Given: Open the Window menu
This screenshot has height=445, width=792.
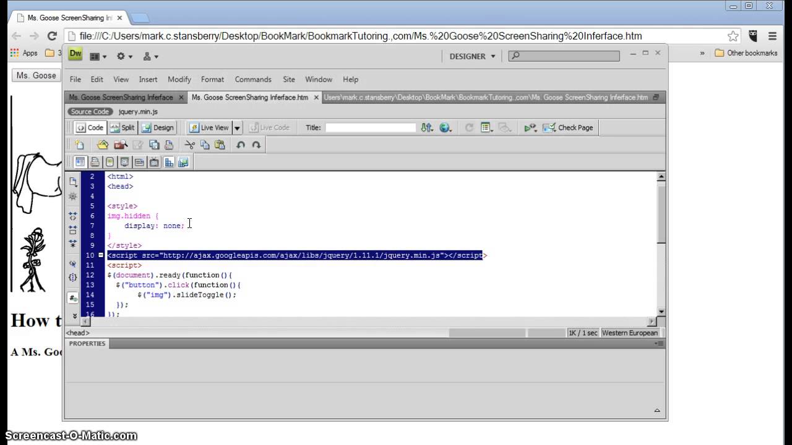Looking at the screenshot, I should click(x=319, y=79).
